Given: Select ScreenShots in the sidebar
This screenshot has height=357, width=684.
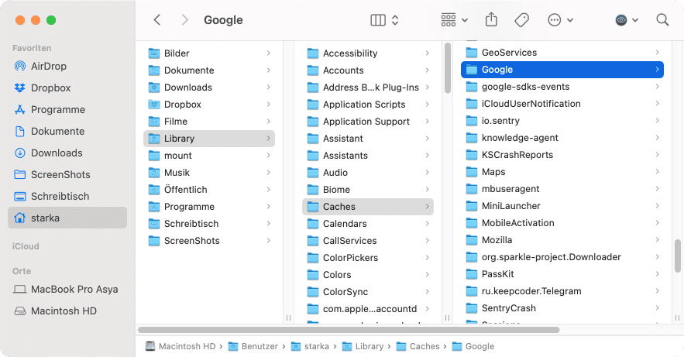Looking at the screenshot, I should (x=67, y=175).
